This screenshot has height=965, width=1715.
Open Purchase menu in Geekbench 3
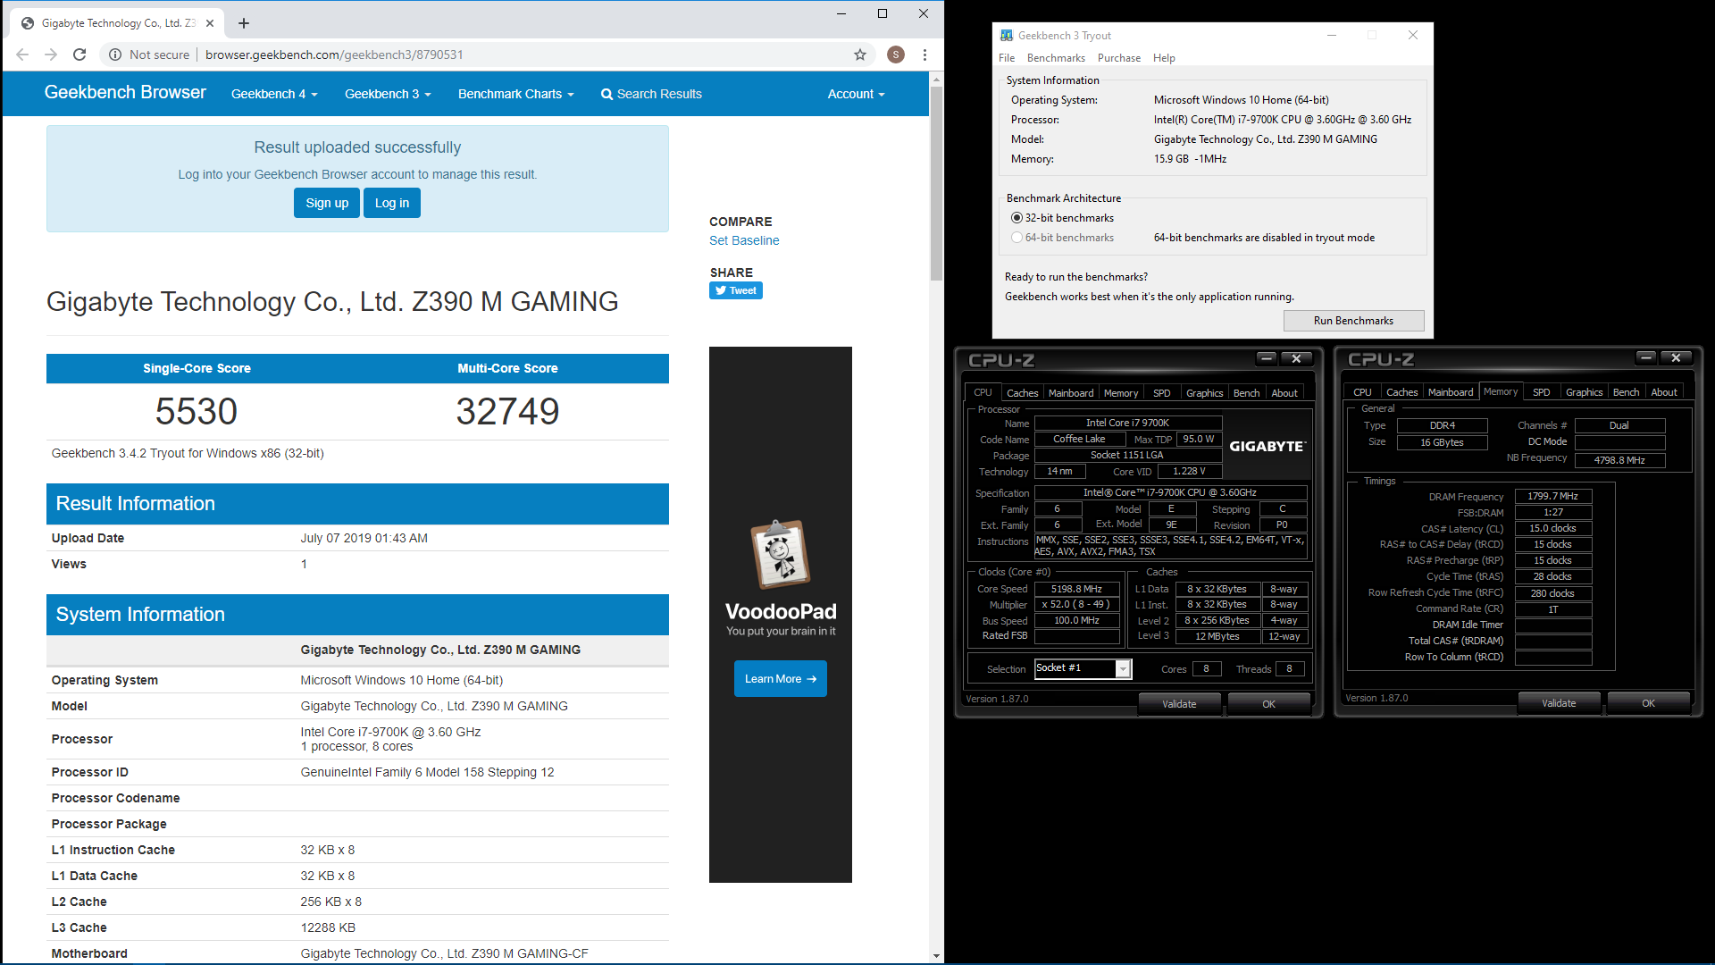[1119, 58]
